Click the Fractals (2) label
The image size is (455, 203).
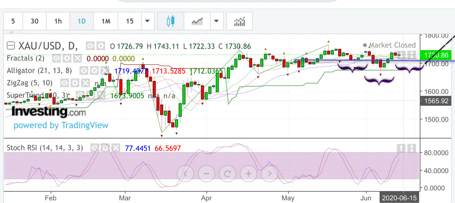26,58
